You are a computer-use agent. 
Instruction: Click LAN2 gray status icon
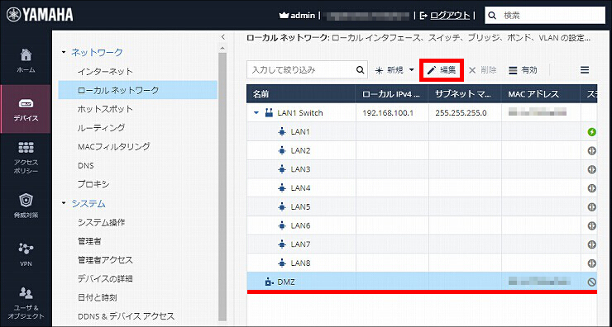(x=591, y=150)
